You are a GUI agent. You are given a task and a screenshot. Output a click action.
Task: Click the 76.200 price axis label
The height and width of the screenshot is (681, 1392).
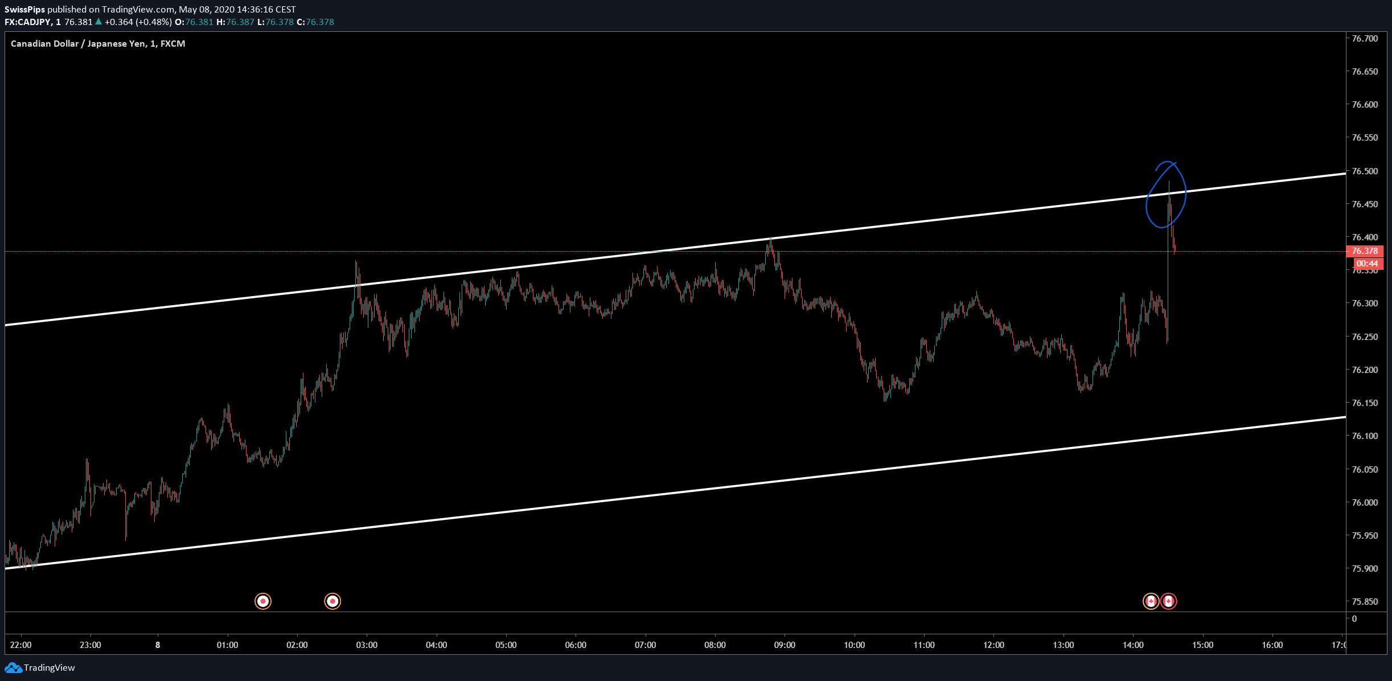pyautogui.click(x=1365, y=370)
